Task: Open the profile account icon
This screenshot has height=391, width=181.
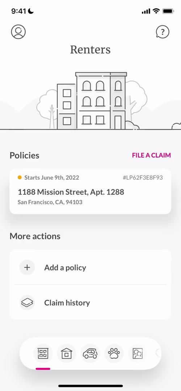Action: 18,31
